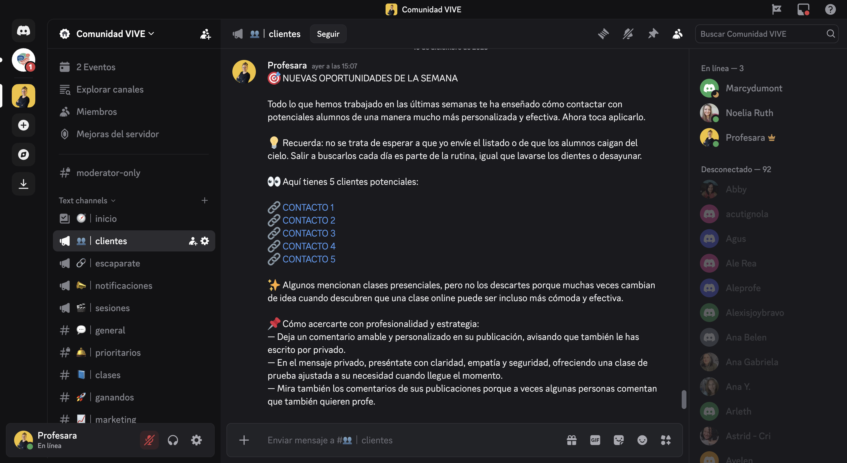The image size is (847, 463).
Task: Click the gift icon in message bar
Action: (571, 440)
